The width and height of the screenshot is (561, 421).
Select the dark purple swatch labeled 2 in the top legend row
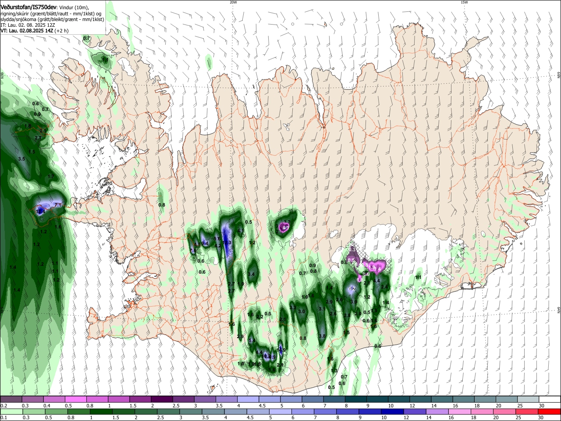(x=162, y=400)
